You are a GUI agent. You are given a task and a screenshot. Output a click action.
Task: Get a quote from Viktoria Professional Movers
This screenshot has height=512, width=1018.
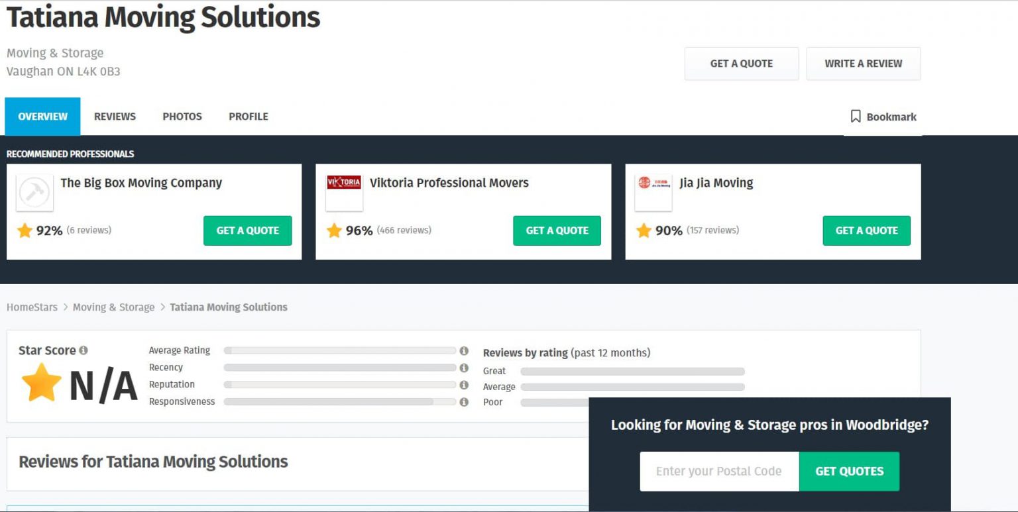pyautogui.click(x=557, y=230)
